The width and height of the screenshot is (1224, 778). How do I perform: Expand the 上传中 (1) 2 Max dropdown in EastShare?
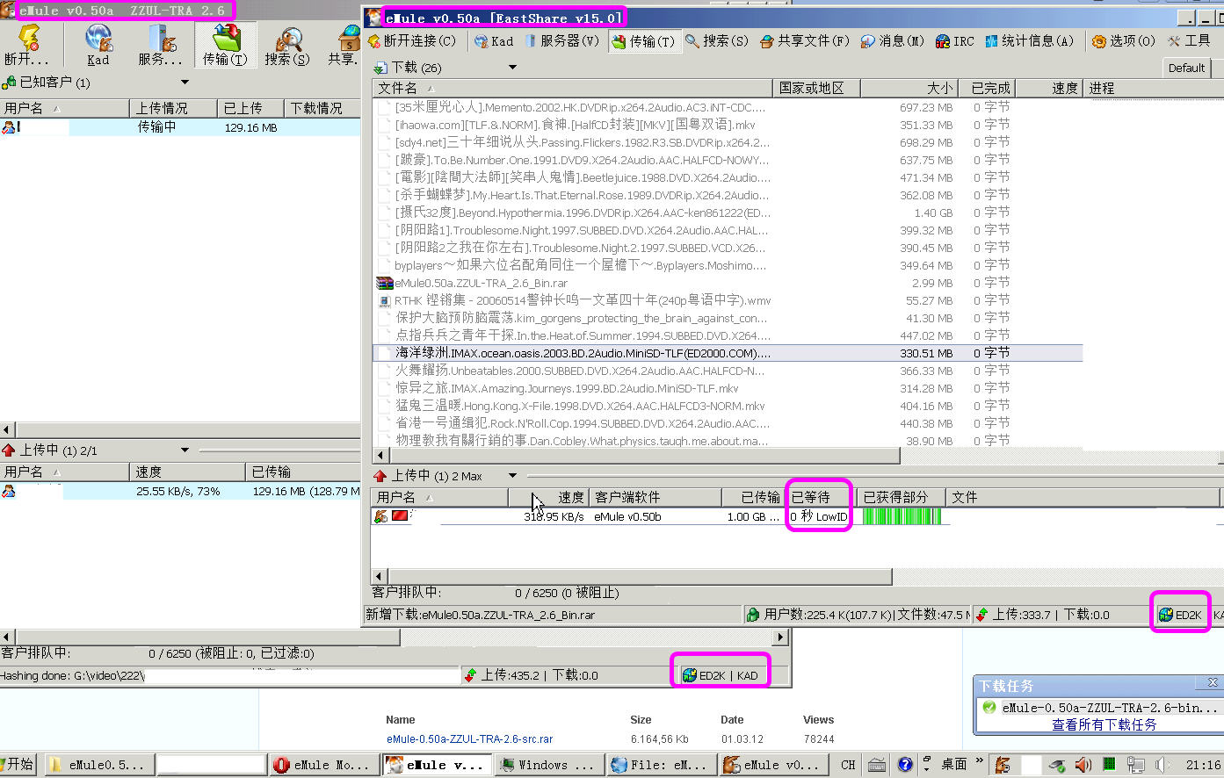[512, 476]
